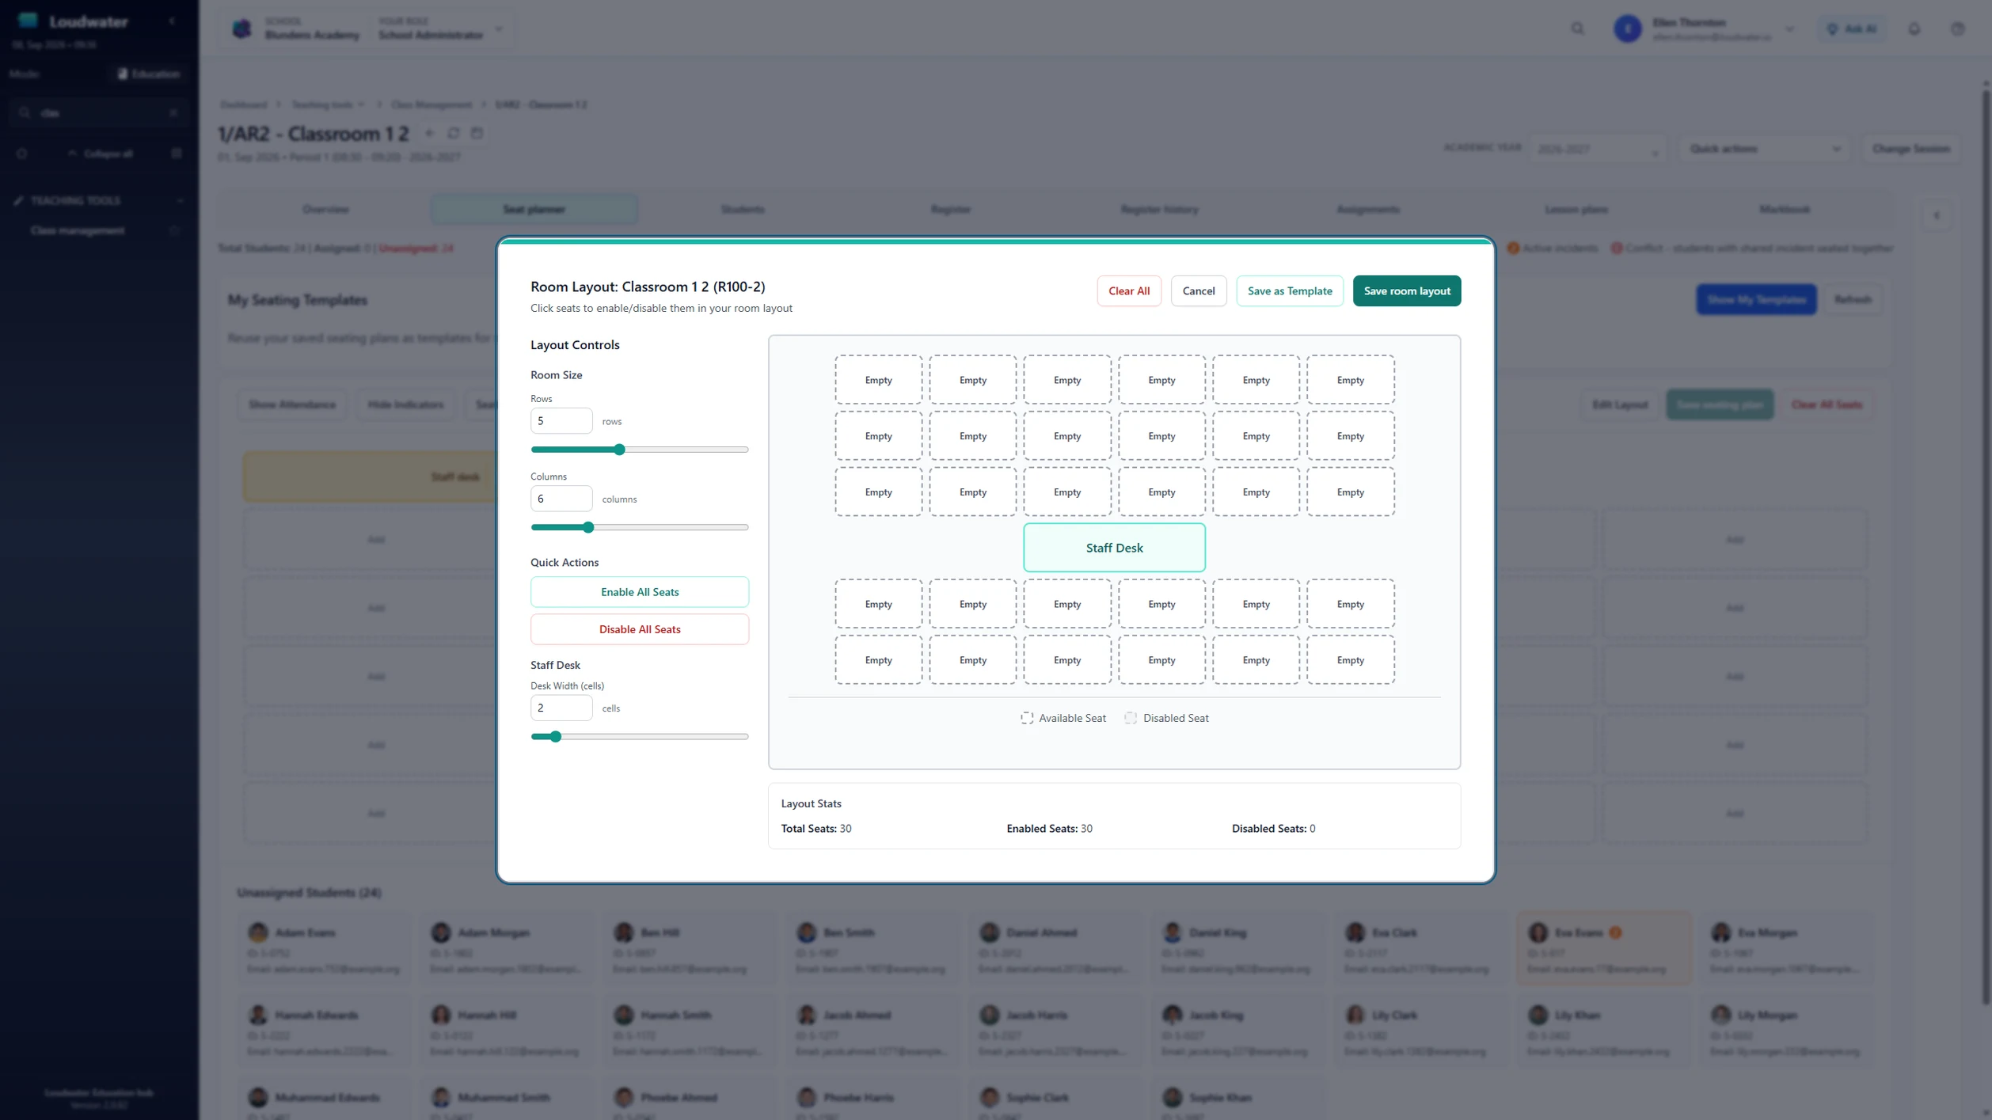Toggle fourth seat in third row
Image resolution: width=1992 pixels, height=1120 pixels.
click(1161, 492)
